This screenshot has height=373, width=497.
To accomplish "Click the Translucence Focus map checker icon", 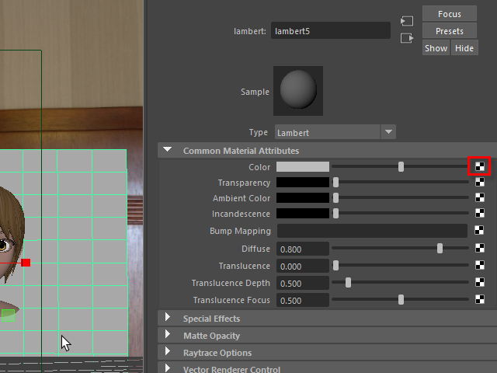I will coord(480,300).
